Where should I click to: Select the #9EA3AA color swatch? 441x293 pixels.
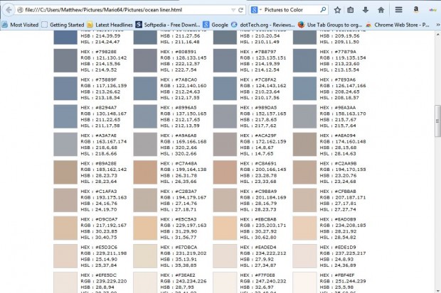point(304,116)
